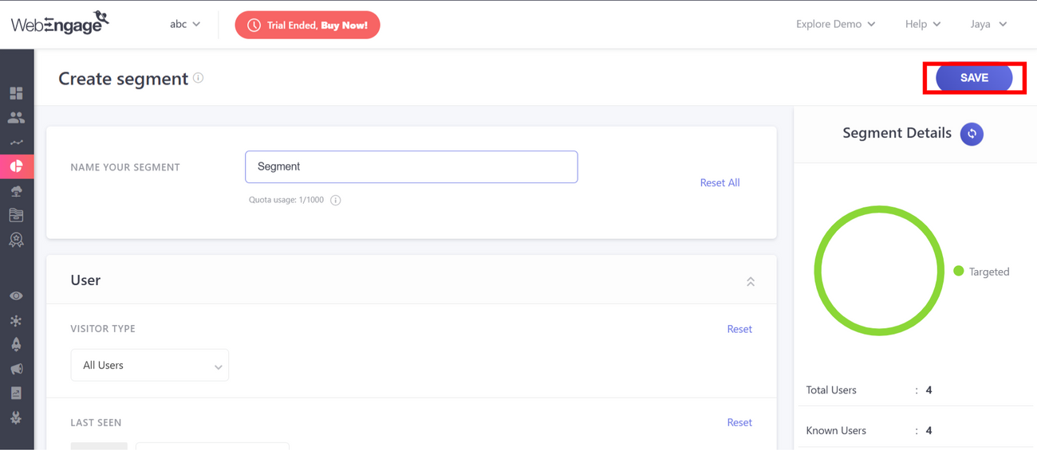Click the megaphone campaigns sidebar icon

click(x=16, y=369)
